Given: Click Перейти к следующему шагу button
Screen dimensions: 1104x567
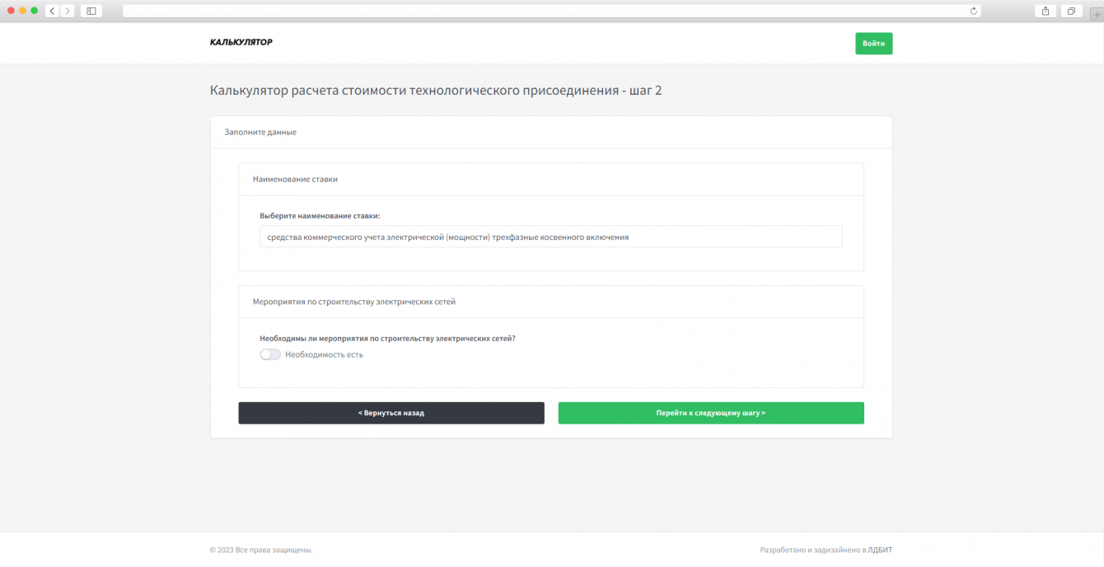Looking at the screenshot, I should pyautogui.click(x=711, y=413).
